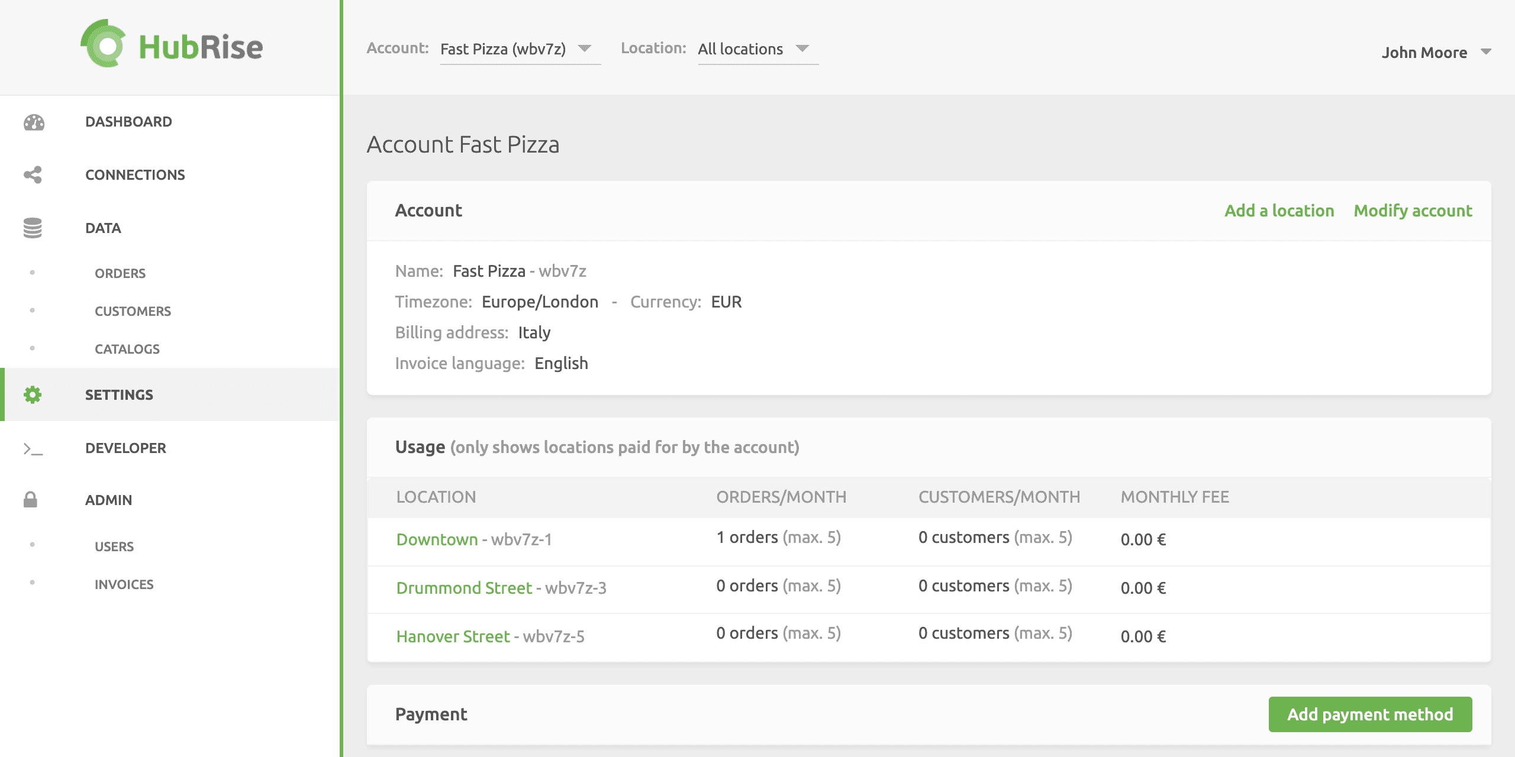Open the Downtown location details

(437, 539)
